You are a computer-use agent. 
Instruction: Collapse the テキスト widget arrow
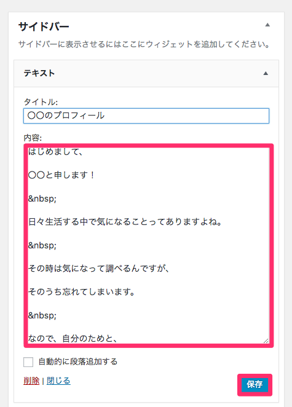pos(266,73)
